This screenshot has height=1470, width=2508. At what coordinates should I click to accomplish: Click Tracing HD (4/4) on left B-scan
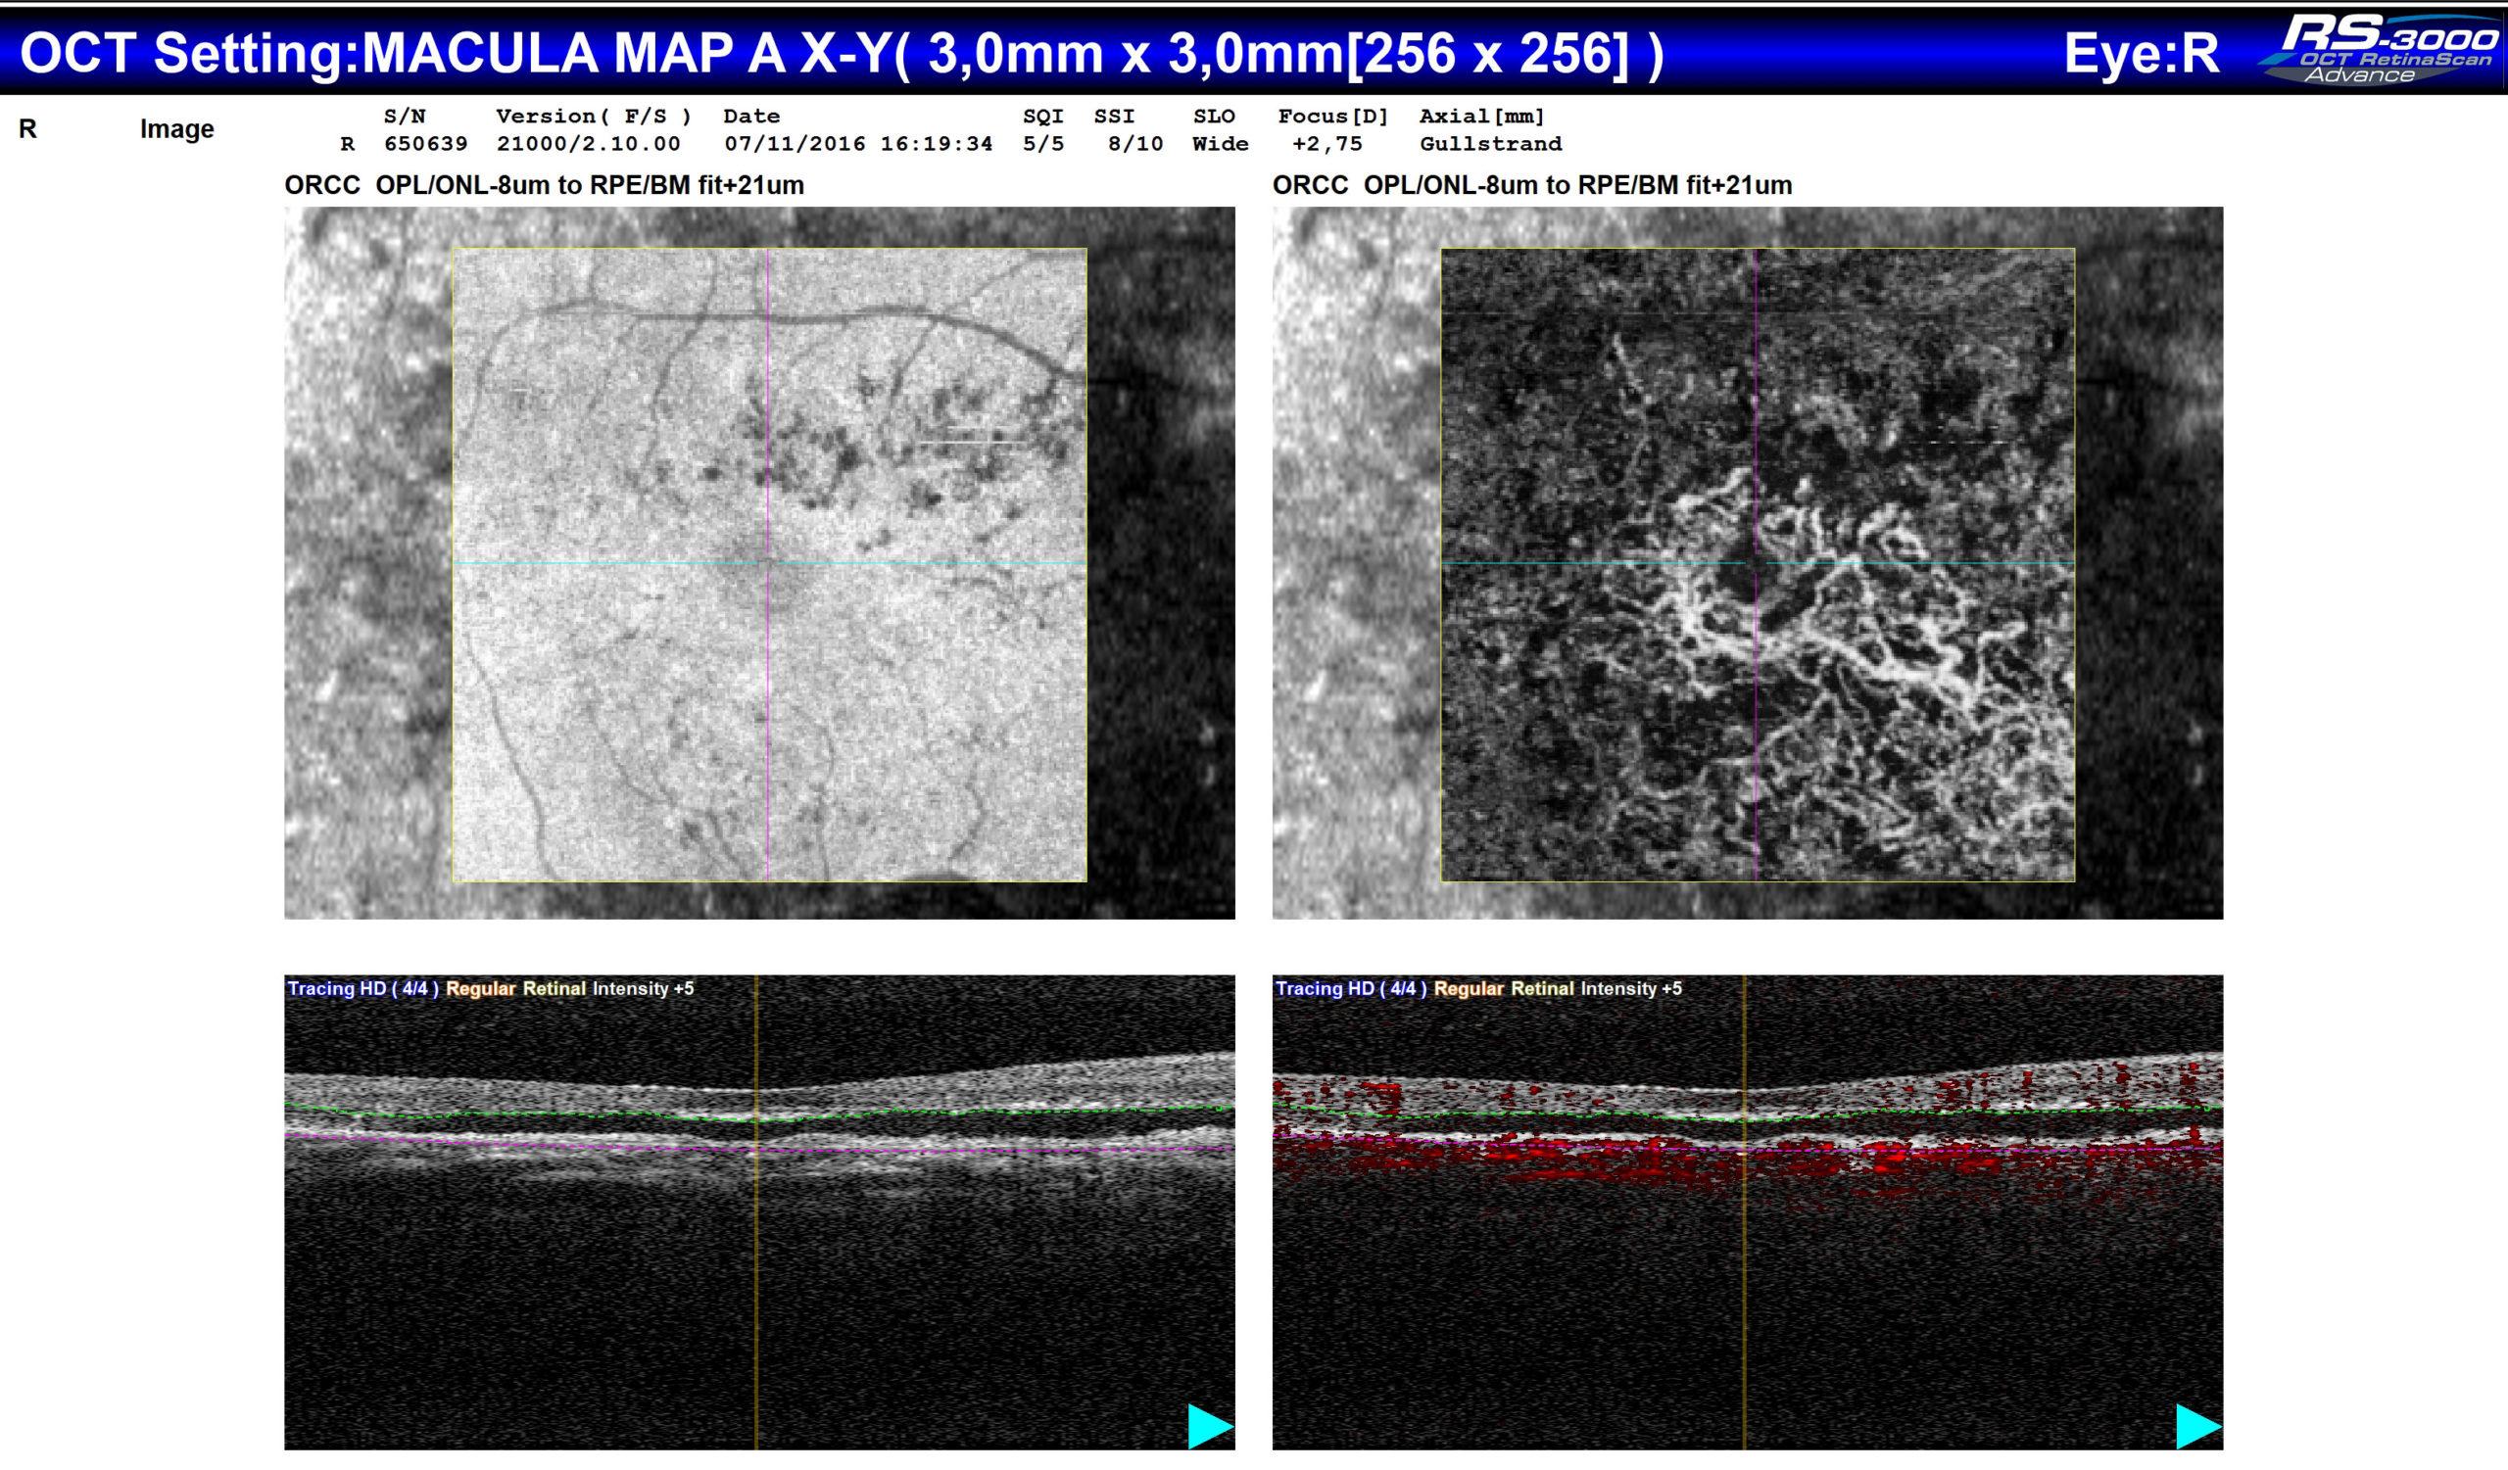click(x=363, y=988)
